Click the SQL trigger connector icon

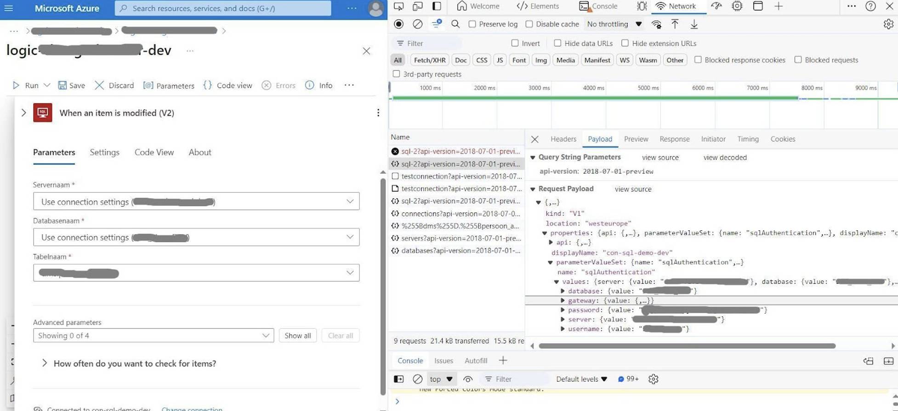pyautogui.click(x=42, y=112)
